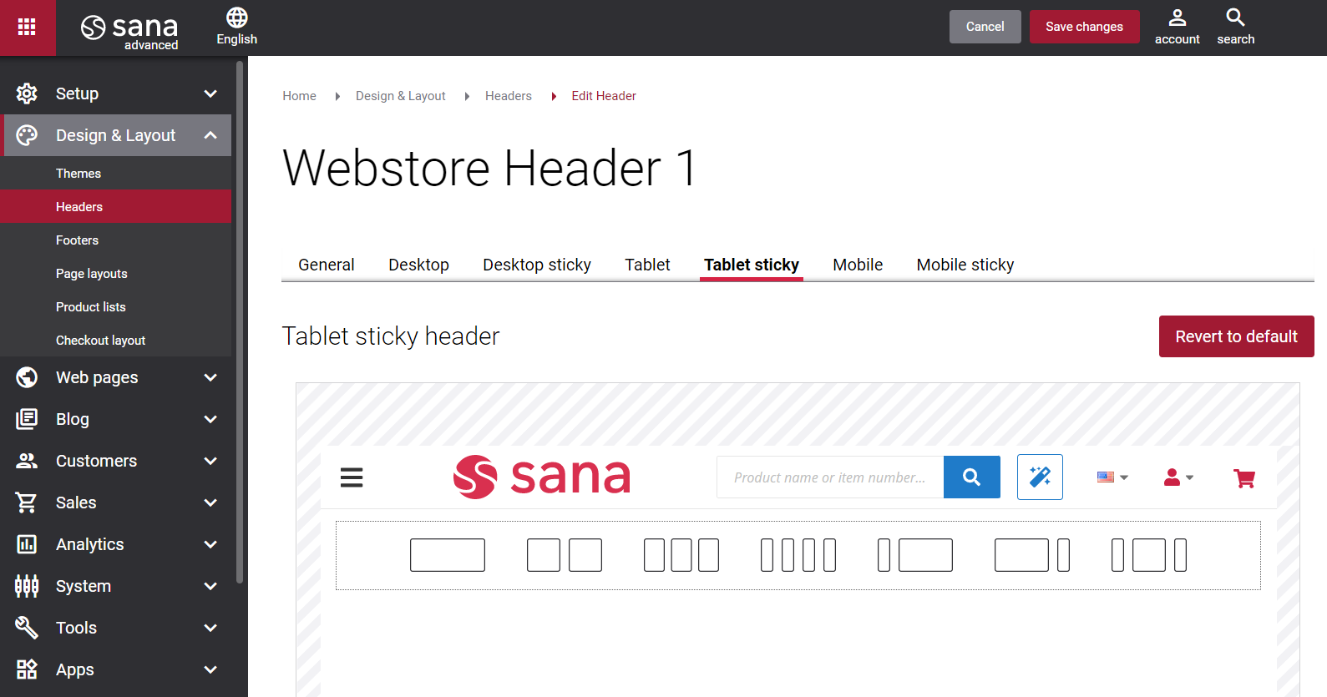The image size is (1327, 697).
Task: Click the Customers people icon
Action: pos(27,461)
